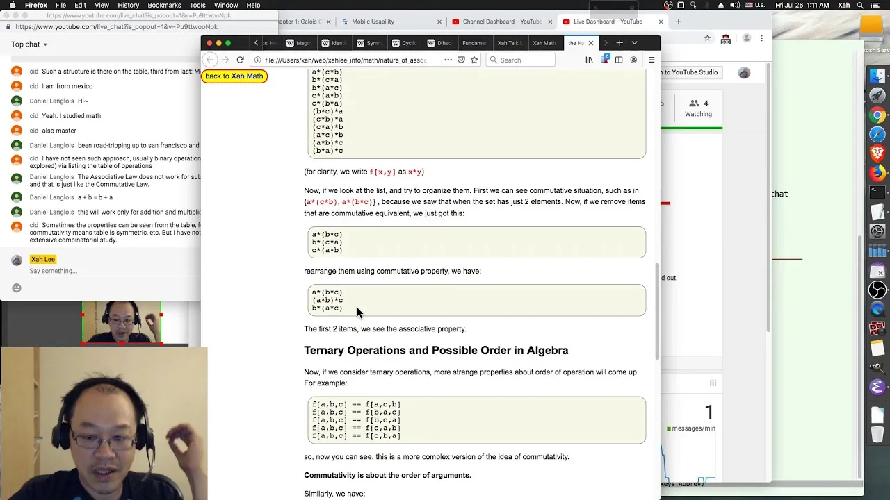The image size is (890, 500).
Task: Bookmark this page with the star icon
Action: pyautogui.click(x=474, y=60)
